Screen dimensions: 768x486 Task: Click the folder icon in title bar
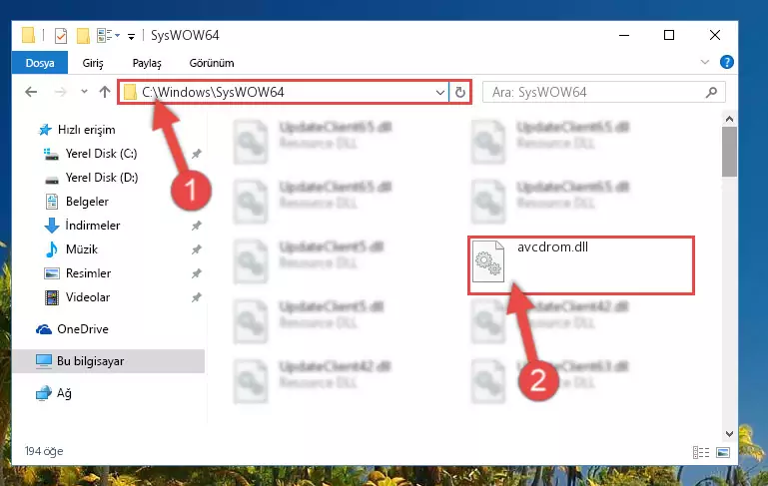28,35
